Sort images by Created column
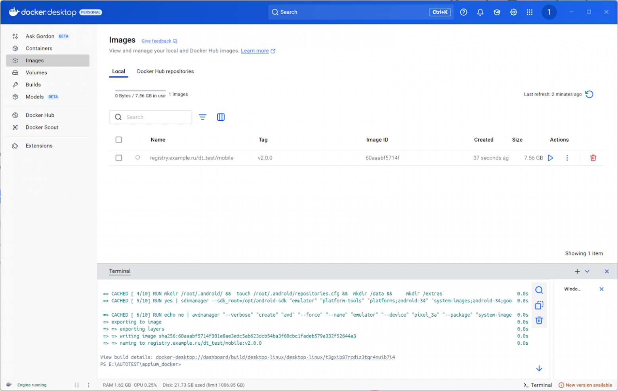 pos(484,140)
